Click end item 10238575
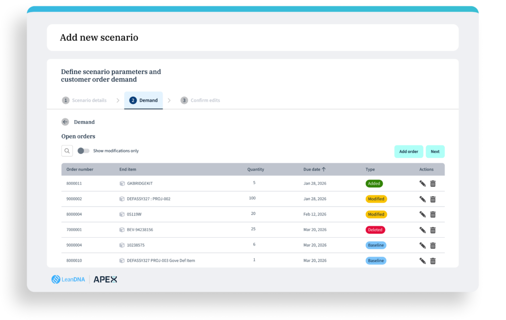Image resolution: width=506 pixels, height=320 pixels. 135,246
